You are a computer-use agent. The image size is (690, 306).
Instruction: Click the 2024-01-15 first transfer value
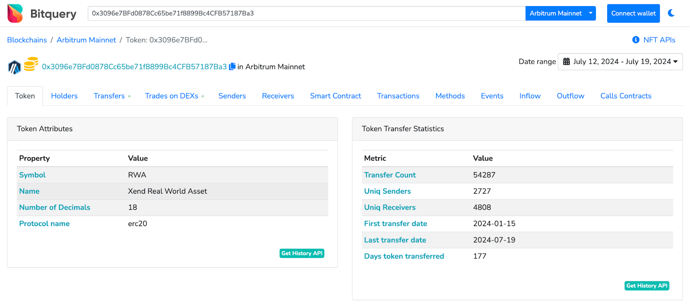[494, 224]
